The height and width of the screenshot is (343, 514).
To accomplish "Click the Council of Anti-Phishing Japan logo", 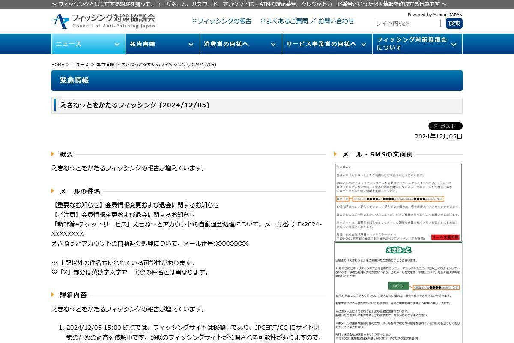I will 103,21.
